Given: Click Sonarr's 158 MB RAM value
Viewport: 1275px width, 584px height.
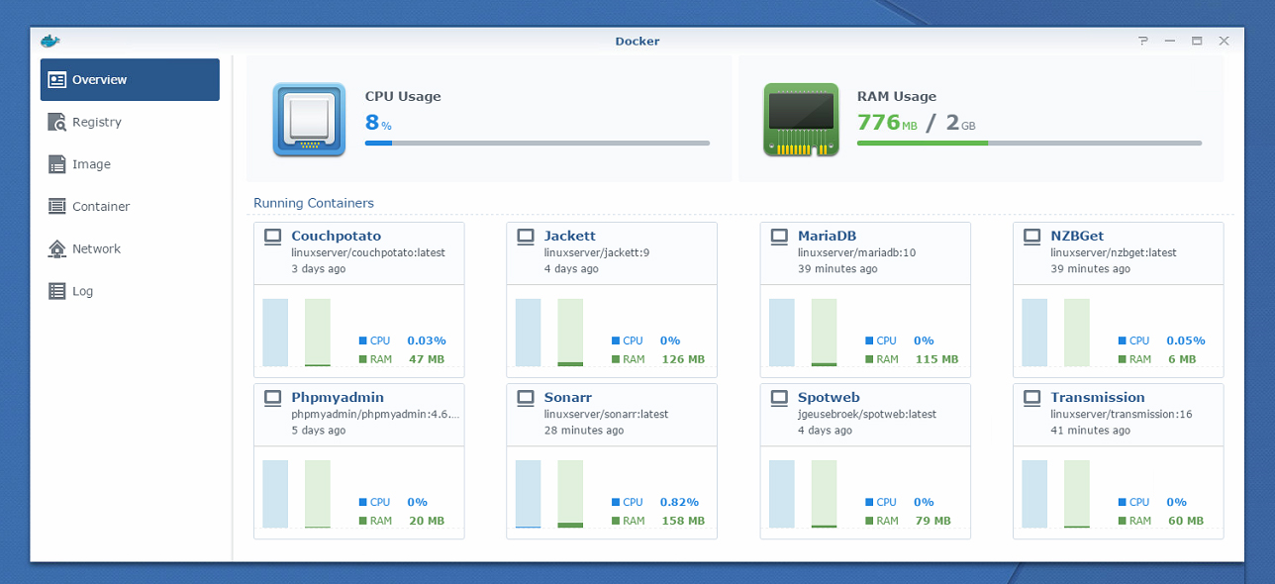Looking at the screenshot, I should pos(683,521).
